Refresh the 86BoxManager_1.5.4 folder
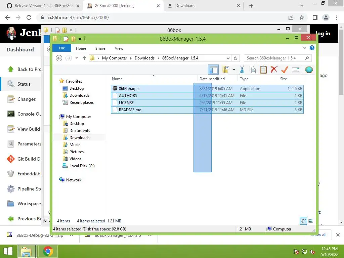Image resolution: width=344 pixels, height=258 pixels. (235, 58)
